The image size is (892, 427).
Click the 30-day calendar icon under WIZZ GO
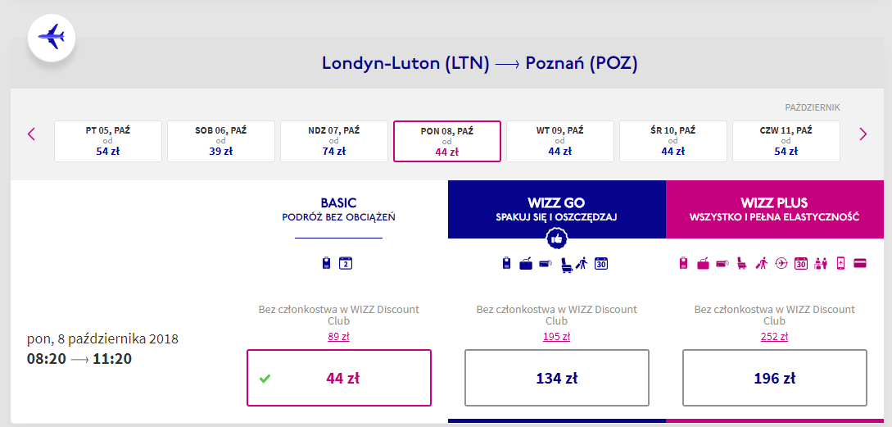click(601, 263)
